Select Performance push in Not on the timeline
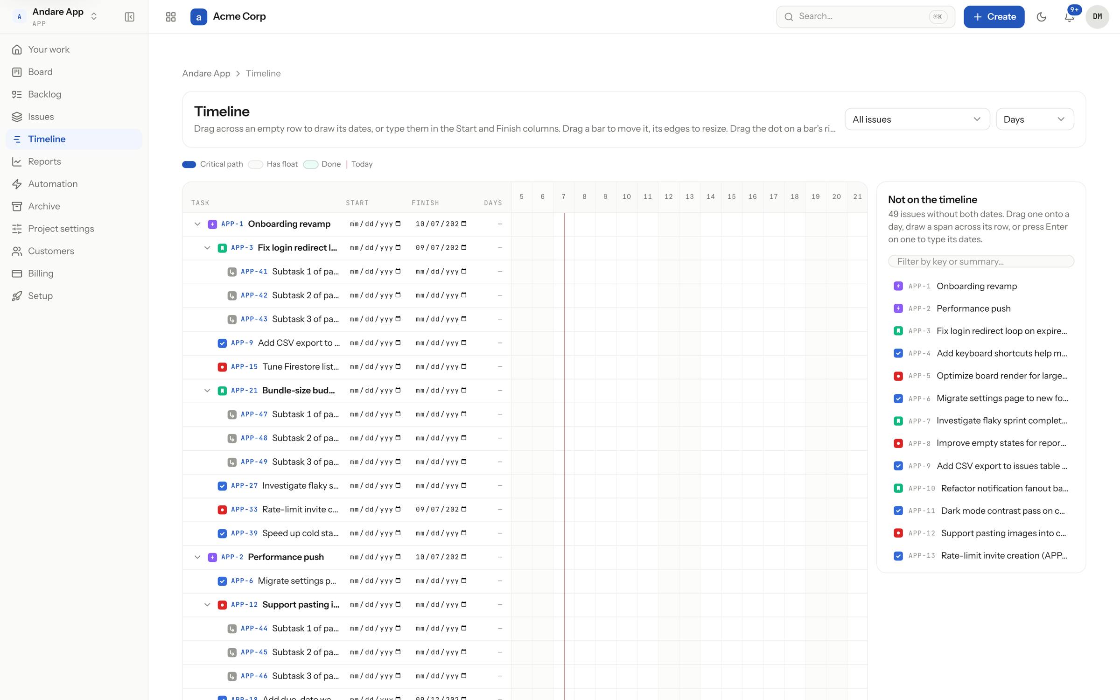The width and height of the screenshot is (1120, 700). (981, 308)
